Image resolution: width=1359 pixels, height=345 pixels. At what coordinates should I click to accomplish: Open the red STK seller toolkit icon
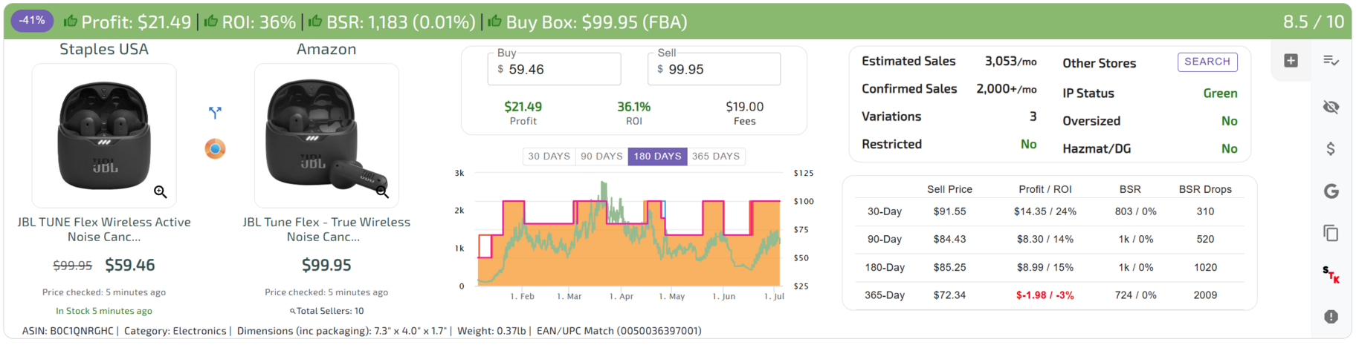[1331, 275]
